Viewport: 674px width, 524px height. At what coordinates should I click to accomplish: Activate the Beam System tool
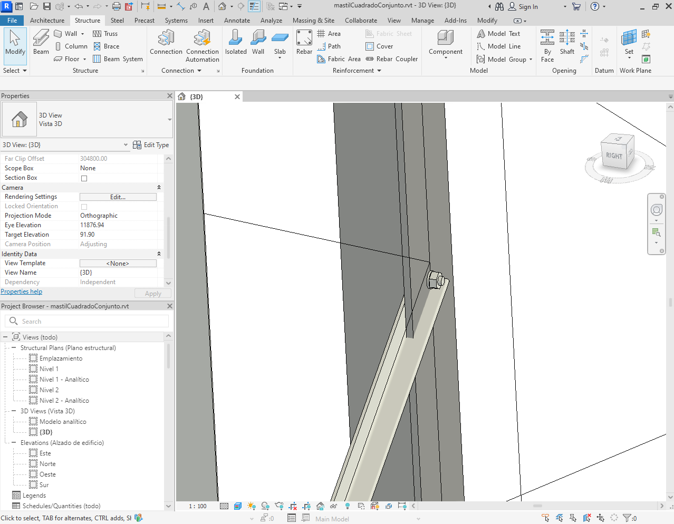pos(118,59)
